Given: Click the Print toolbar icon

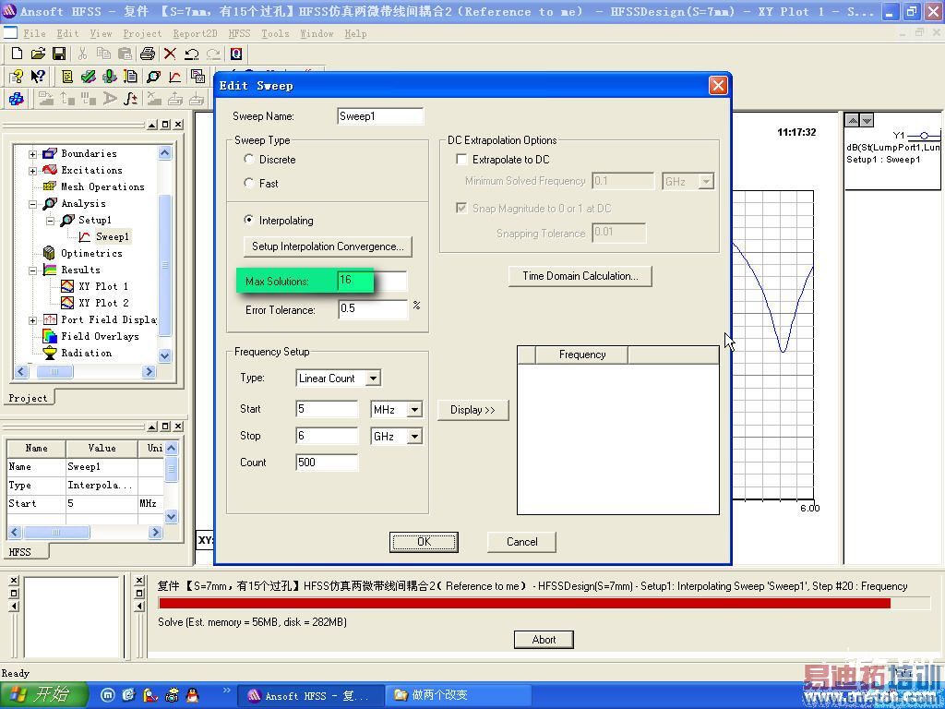Looking at the screenshot, I should (x=147, y=54).
